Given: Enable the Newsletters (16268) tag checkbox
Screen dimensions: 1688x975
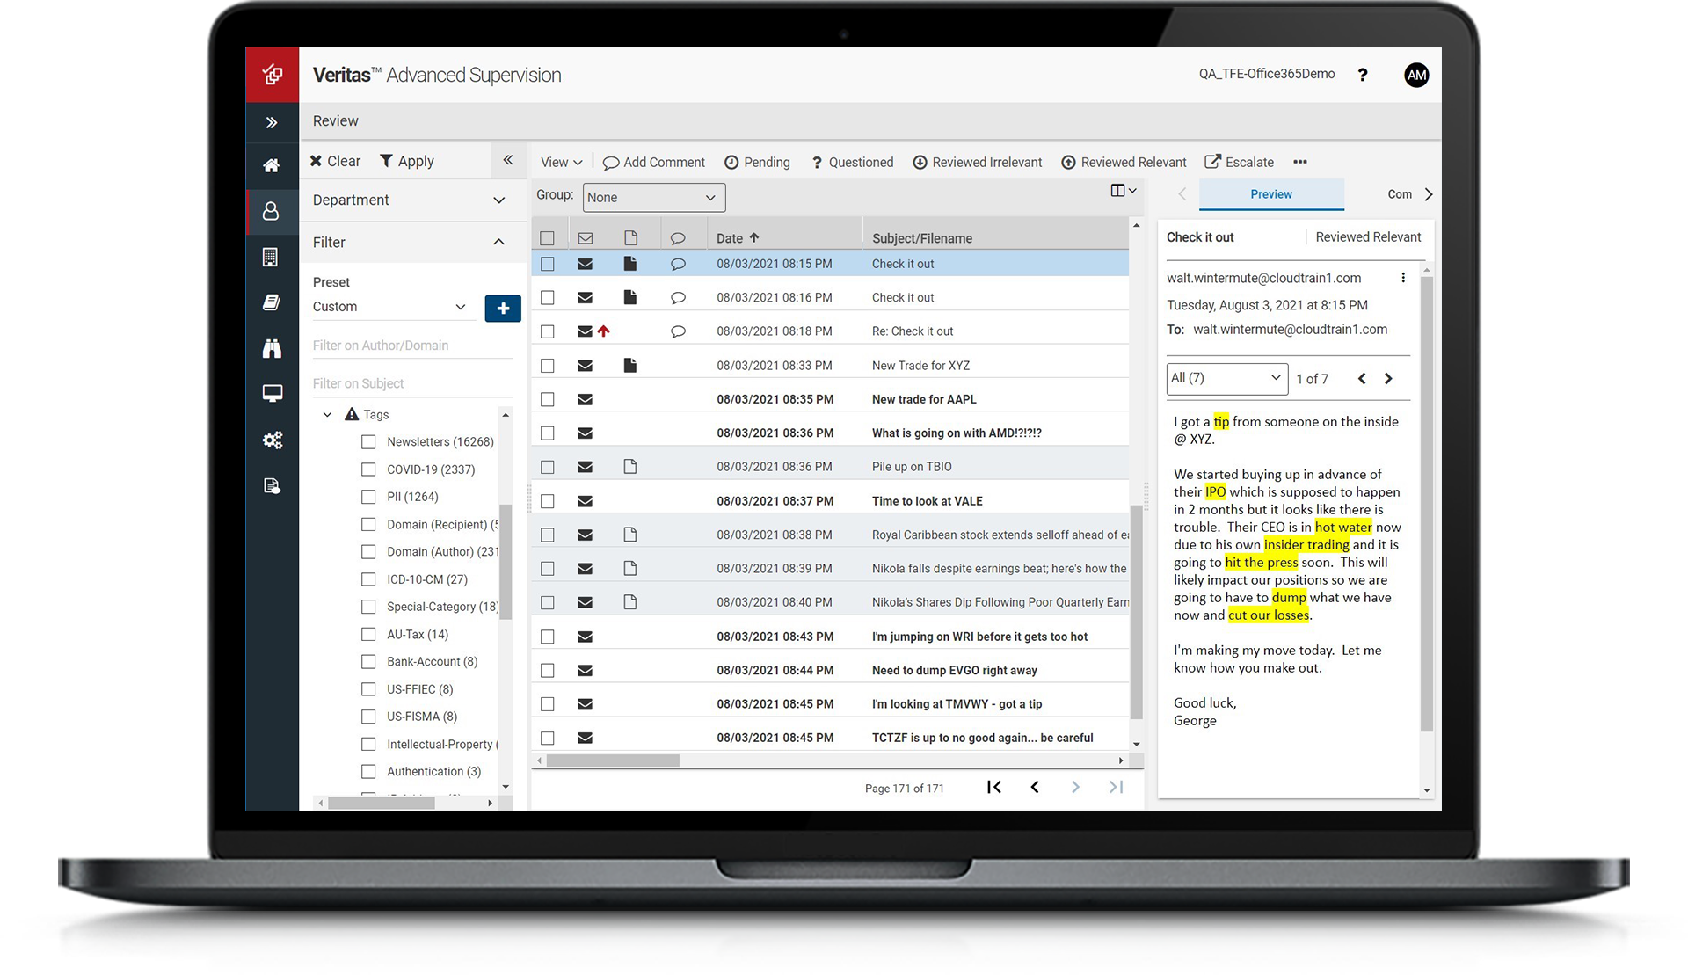Looking at the screenshot, I should click(368, 442).
